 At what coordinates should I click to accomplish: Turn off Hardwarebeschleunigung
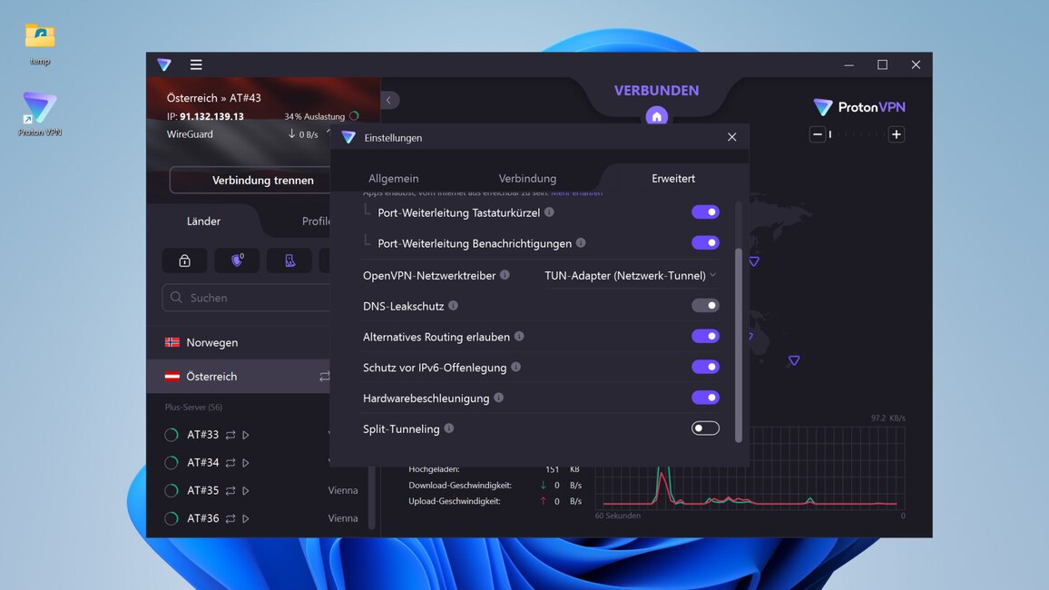[x=705, y=398]
